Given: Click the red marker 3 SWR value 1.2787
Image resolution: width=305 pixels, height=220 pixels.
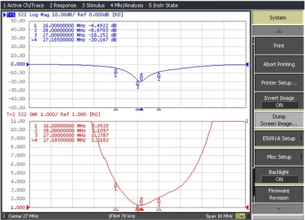Looking at the screenshot, I should tap(100, 135).
